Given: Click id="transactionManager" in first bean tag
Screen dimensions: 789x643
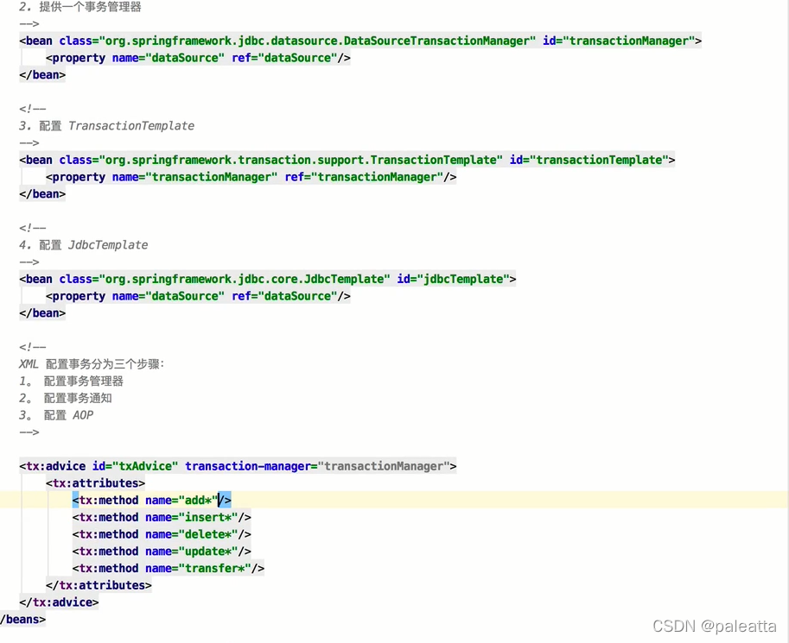Looking at the screenshot, I should point(619,41).
